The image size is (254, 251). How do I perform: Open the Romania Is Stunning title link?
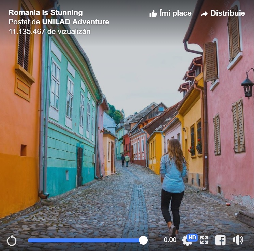tap(46, 13)
